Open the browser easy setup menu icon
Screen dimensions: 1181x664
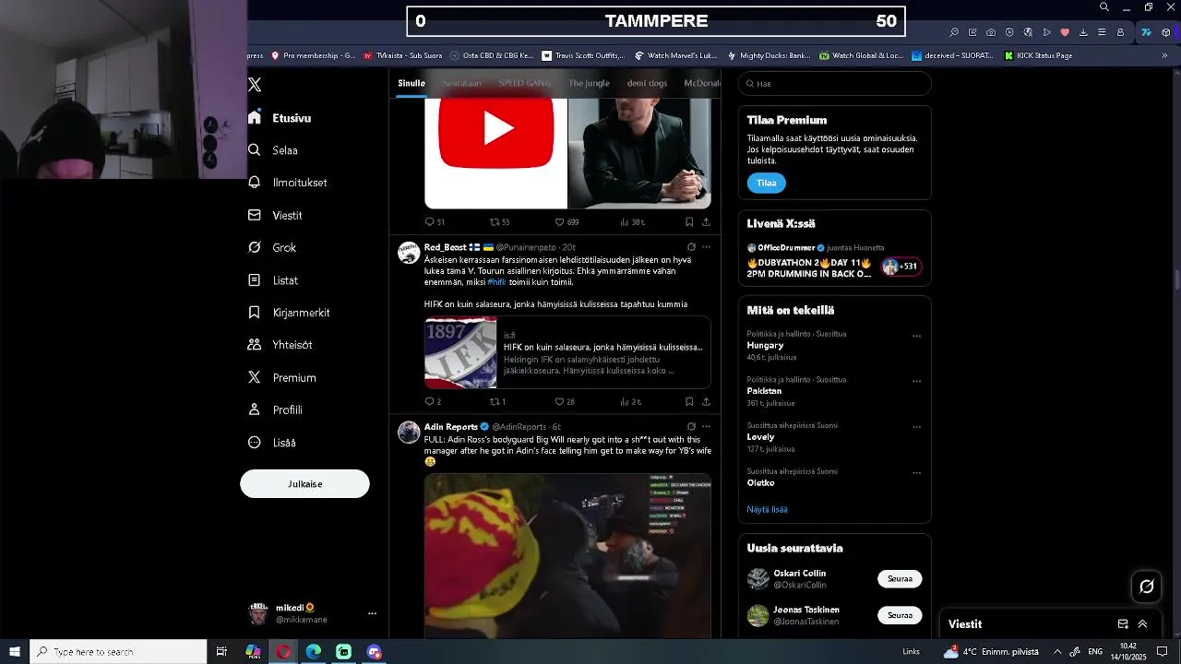point(1102,32)
